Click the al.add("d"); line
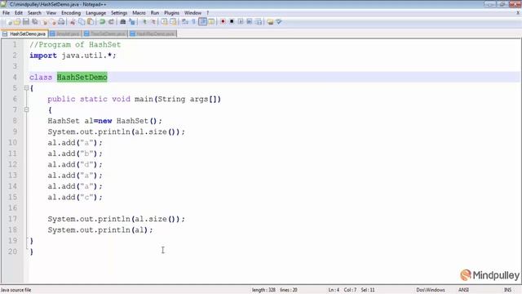Image resolution: width=522 pixels, height=294 pixels. tap(75, 164)
